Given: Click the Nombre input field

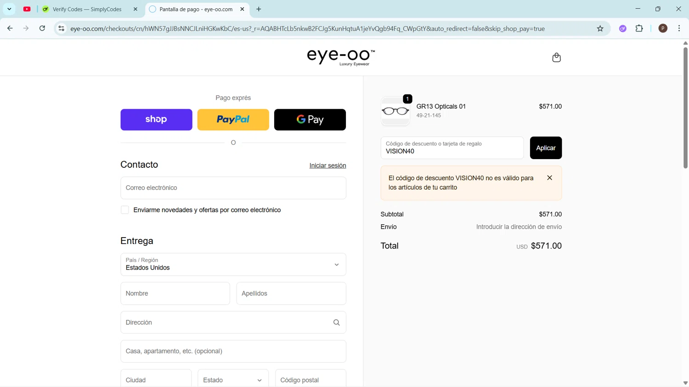Looking at the screenshot, I should point(175,293).
